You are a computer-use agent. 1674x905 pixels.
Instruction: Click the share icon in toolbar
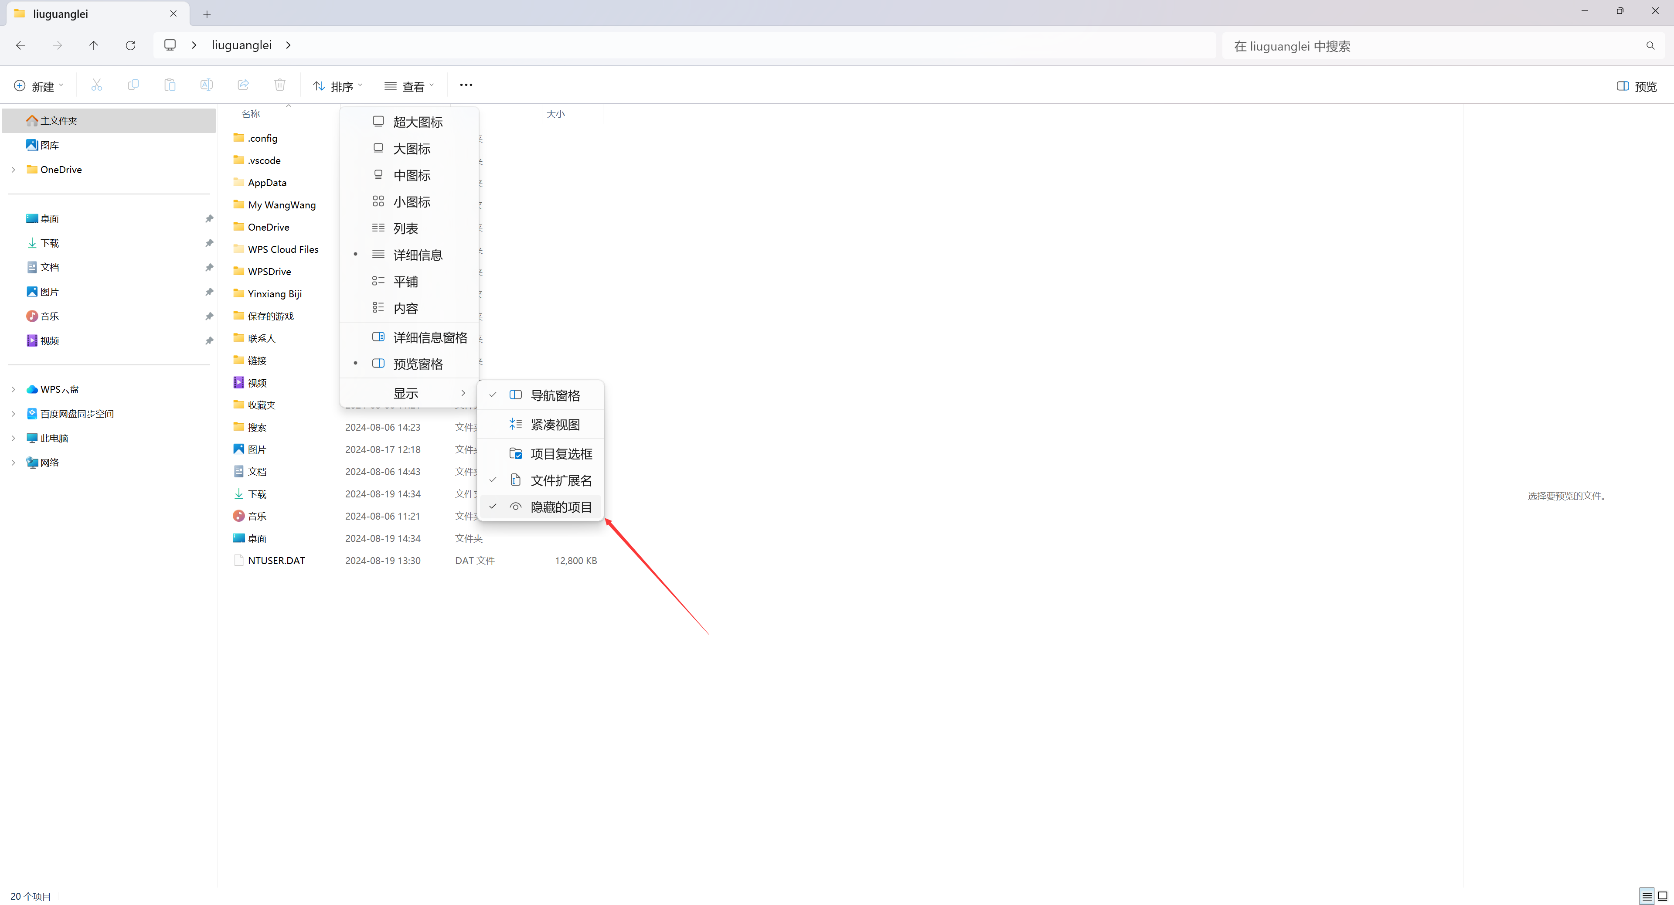pos(243,85)
